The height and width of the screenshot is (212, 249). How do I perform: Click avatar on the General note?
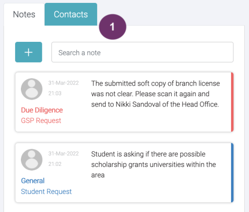32,159
